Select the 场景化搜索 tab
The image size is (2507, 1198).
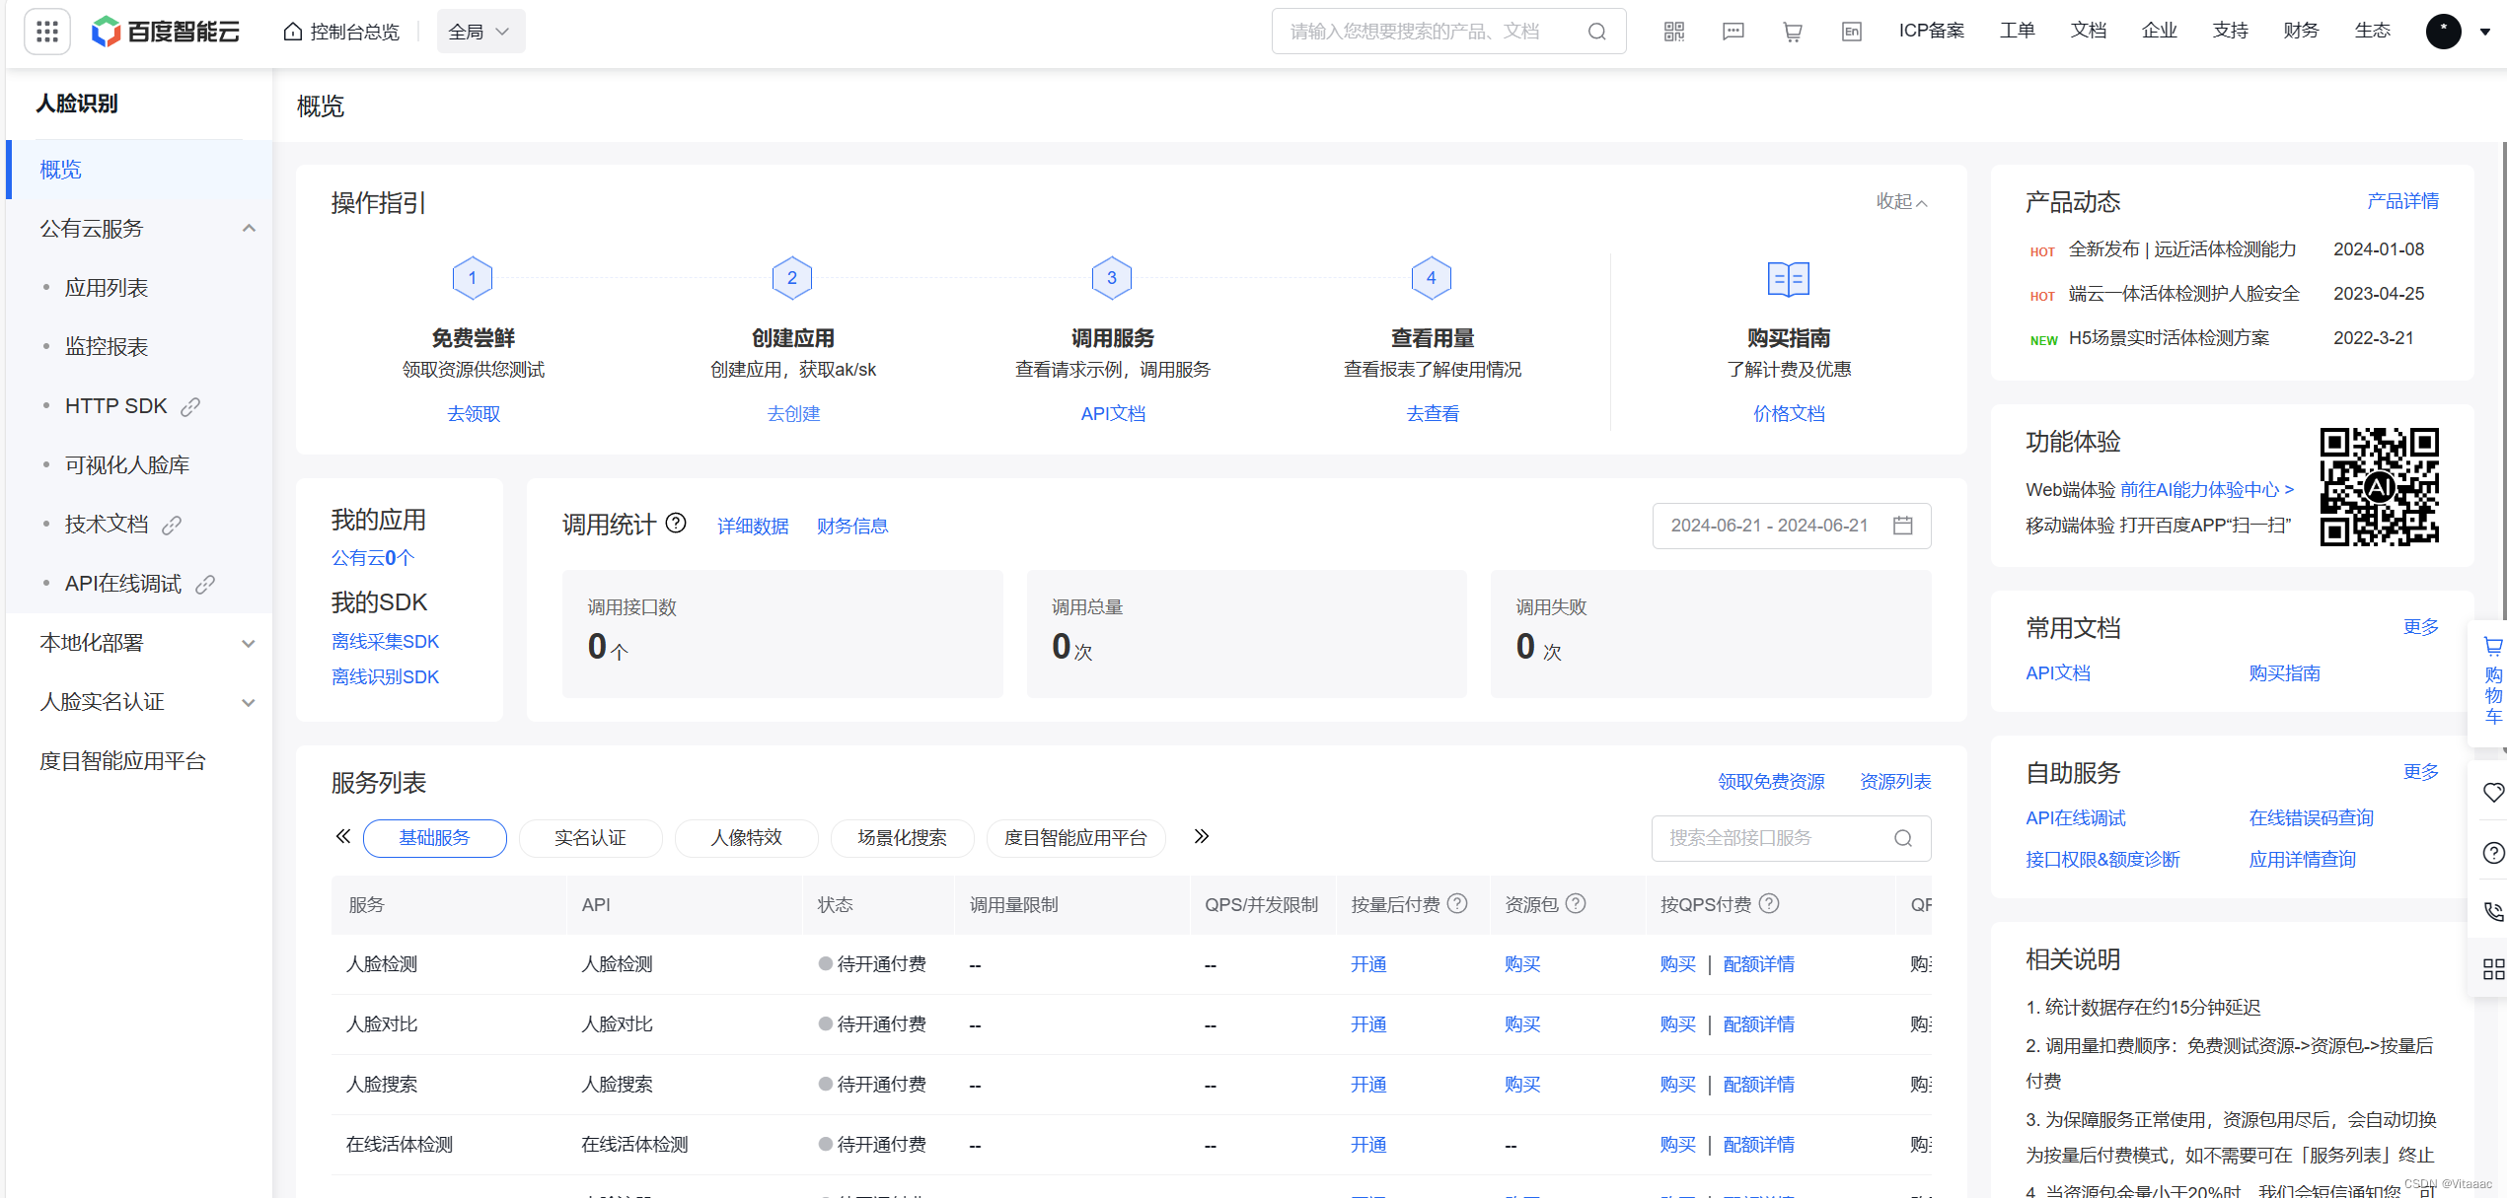[x=902, y=838]
